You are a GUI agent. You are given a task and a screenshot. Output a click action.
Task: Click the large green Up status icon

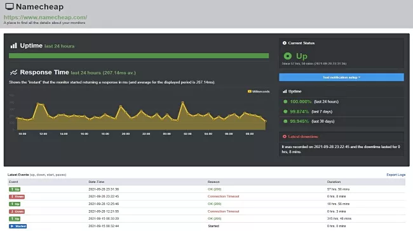[x=288, y=56]
